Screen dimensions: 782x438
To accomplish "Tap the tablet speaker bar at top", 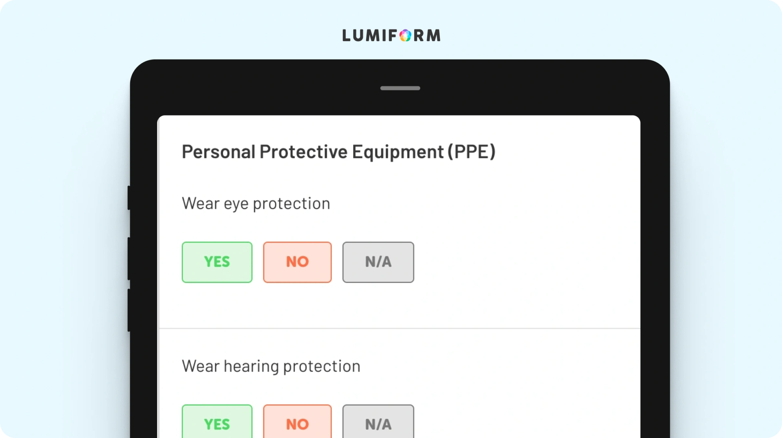I will 400,88.
